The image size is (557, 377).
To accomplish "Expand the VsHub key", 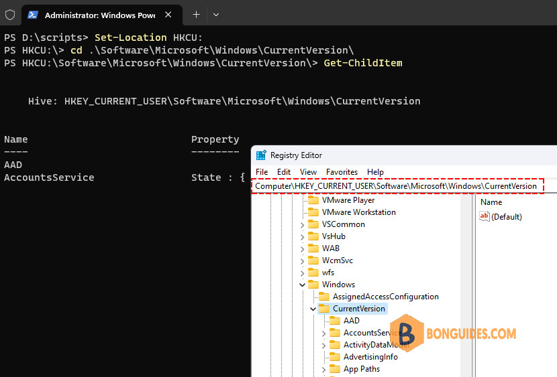I will 302,237.
